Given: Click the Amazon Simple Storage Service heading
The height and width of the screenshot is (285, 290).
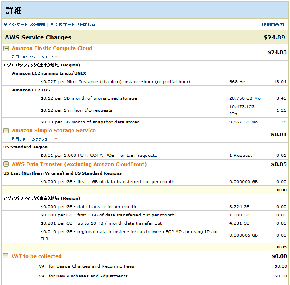Looking at the screenshot, I should pyautogui.click(x=54, y=131).
